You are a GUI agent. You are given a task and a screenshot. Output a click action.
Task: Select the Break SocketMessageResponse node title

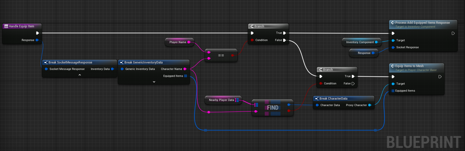coord(70,62)
